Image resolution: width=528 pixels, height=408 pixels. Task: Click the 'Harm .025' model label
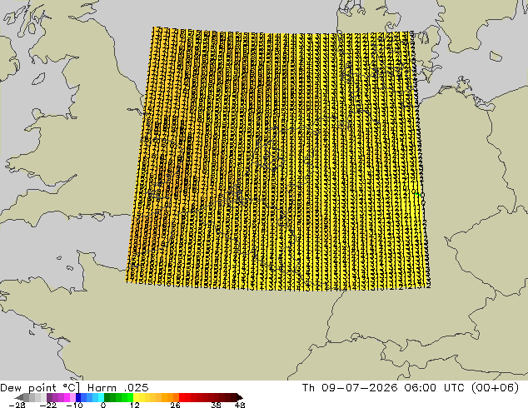point(118,387)
